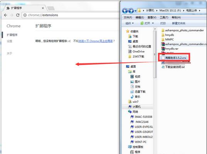Image resolution: width=207 pixels, height=154 pixels.
Task: Open the 文件(F) menu
Action: pos(128,17)
